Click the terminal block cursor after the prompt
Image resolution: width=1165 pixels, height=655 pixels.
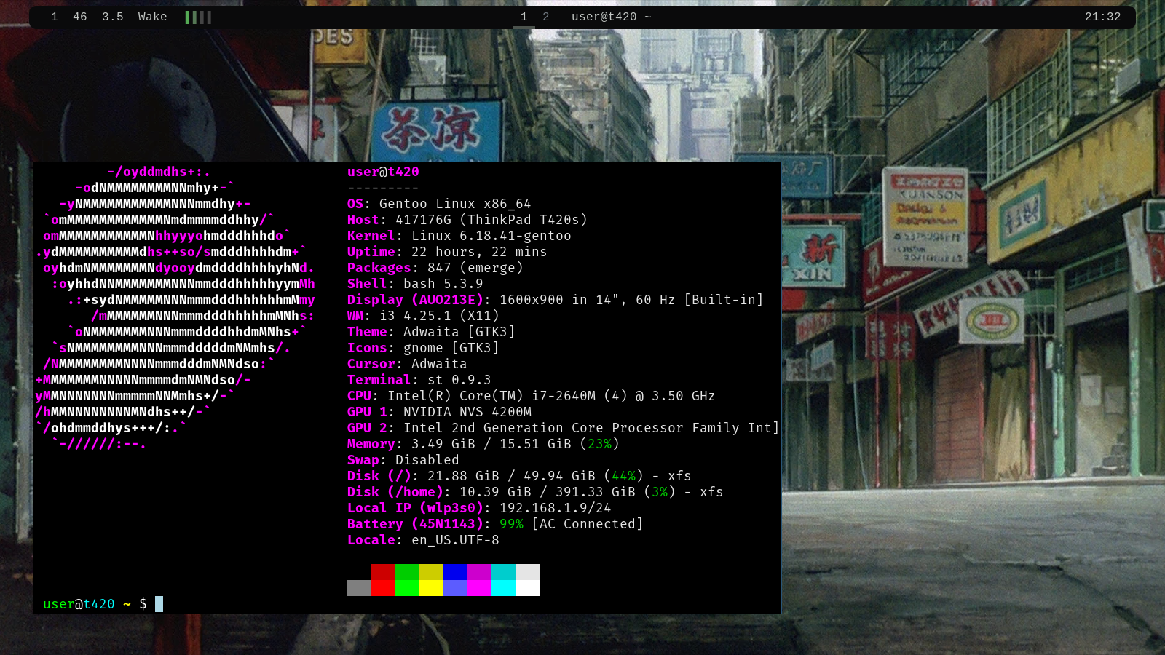coord(159,604)
